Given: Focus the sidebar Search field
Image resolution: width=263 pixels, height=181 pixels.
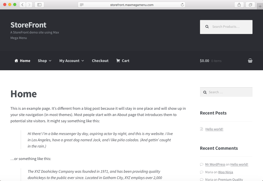Looking at the screenshot, I should 229,92.
